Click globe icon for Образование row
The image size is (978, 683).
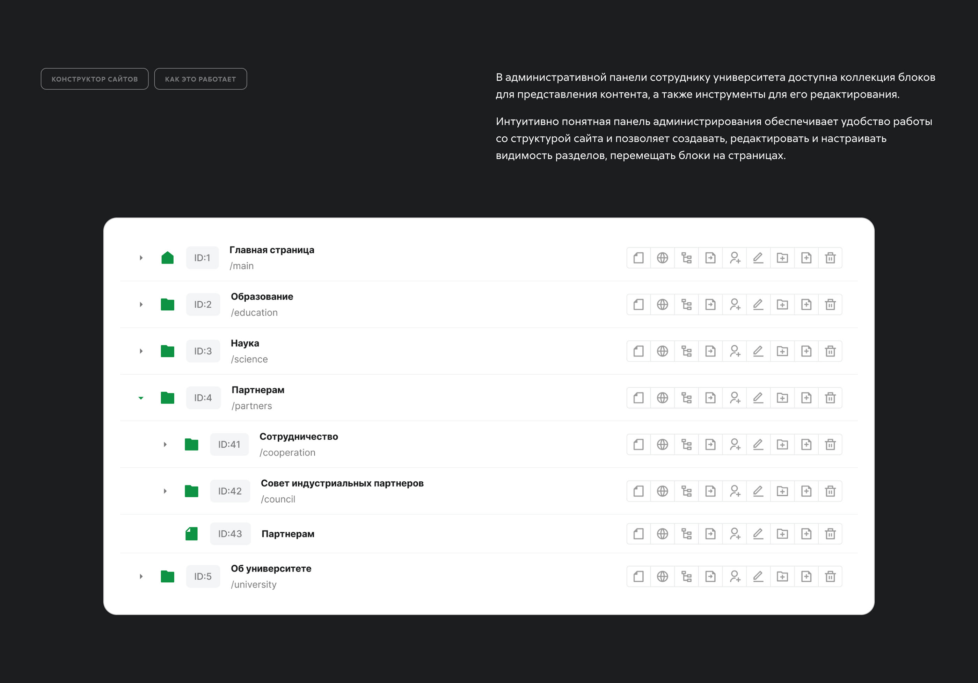[662, 304]
